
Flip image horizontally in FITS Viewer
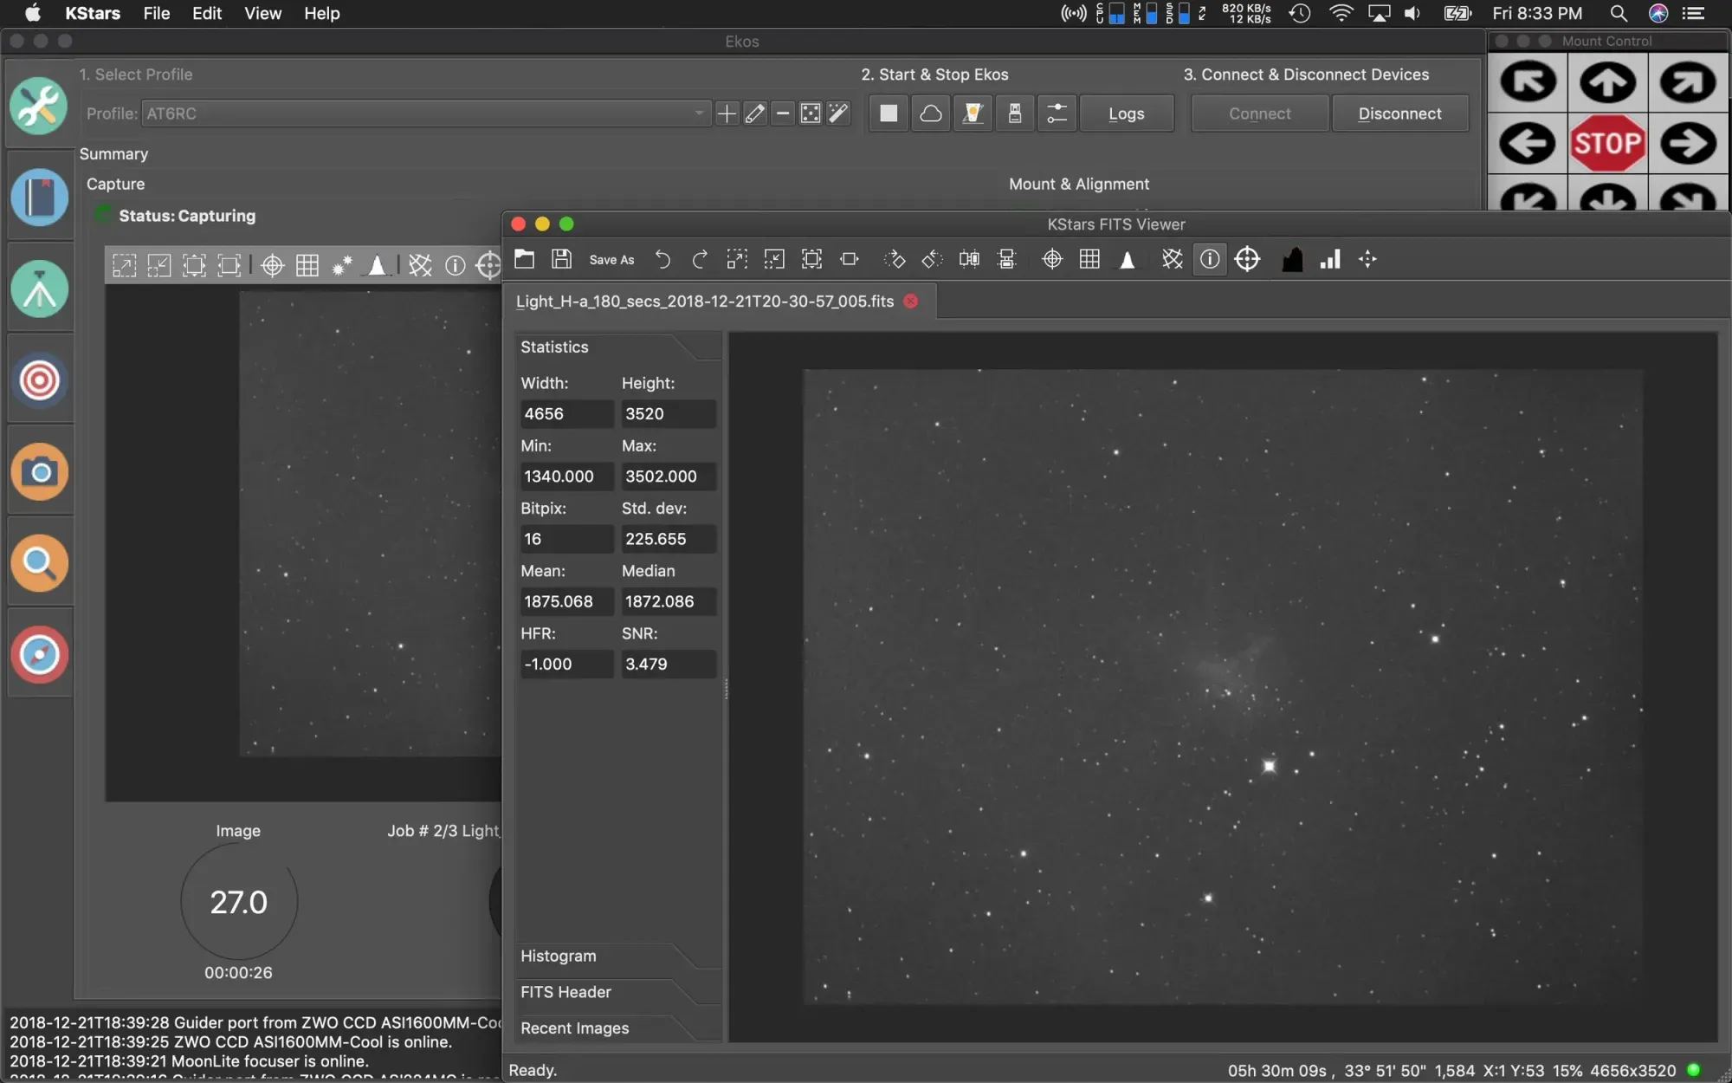point(969,259)
